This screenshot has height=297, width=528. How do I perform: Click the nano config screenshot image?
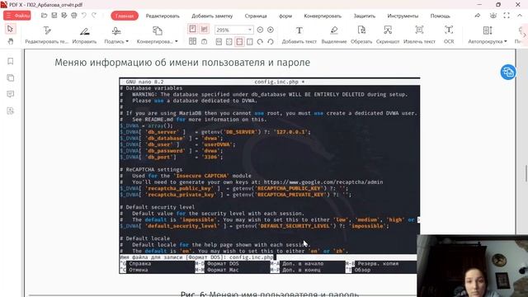[x=270, y=176]
